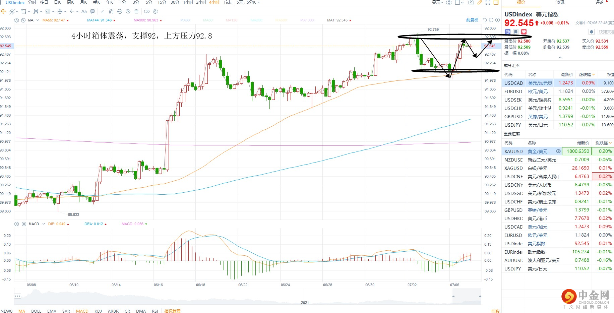The width and height of the screenshot is (614, 313).
Task: Expand the line drawing tools dropdown
Action: (x=17, y=11)
